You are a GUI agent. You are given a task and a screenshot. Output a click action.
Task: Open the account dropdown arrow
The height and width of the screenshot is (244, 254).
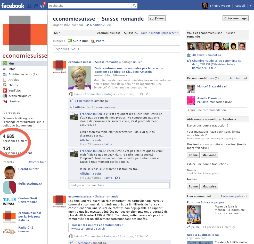[250, 6]
